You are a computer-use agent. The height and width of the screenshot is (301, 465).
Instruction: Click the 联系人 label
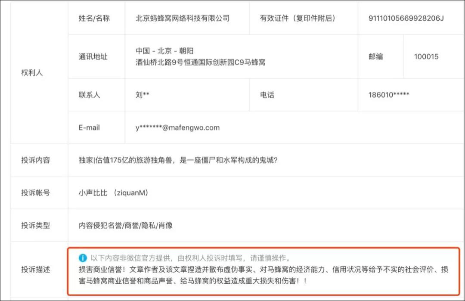[x=89, y=95]
